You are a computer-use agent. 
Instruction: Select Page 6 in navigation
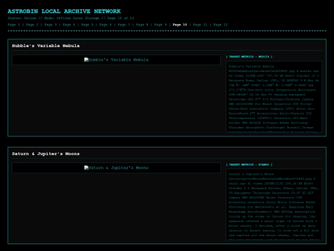(x=105, y=25)
